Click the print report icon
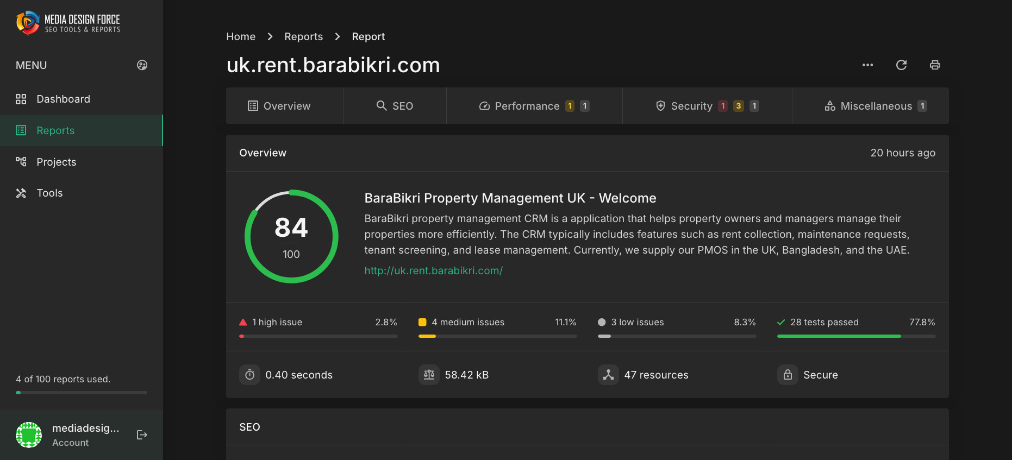The height and width of the screenshot is (460, 1012). [935, 65]
